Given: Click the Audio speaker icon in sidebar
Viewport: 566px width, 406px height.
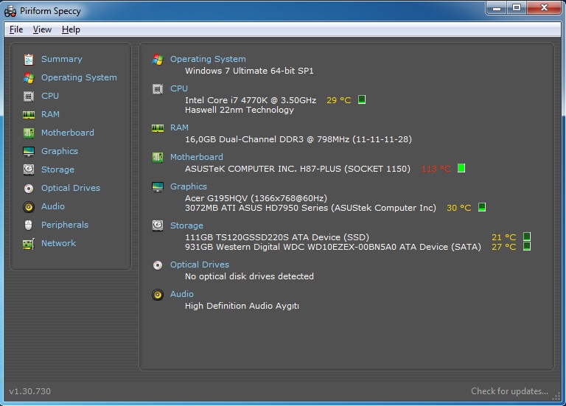Looking at the screenshot, I should click(x=29, y=206).
